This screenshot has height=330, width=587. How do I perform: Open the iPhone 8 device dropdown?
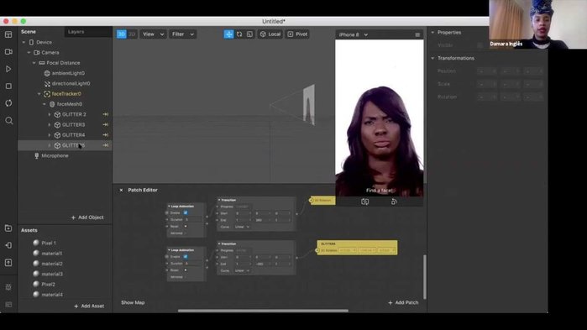point(353,34)
